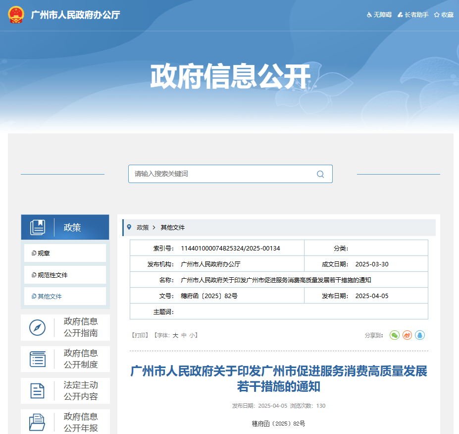Click the 打印 print link

coord(140,335)
